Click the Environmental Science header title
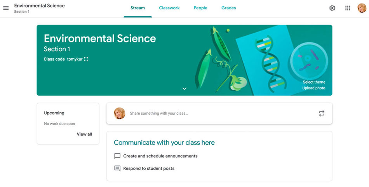Viewport: 369px width, 187px height. pos(39,6)
